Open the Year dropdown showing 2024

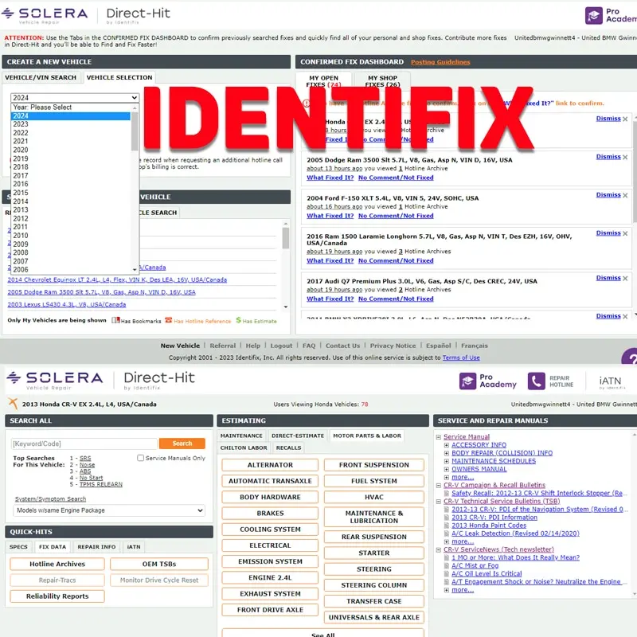tap(75, 97)
